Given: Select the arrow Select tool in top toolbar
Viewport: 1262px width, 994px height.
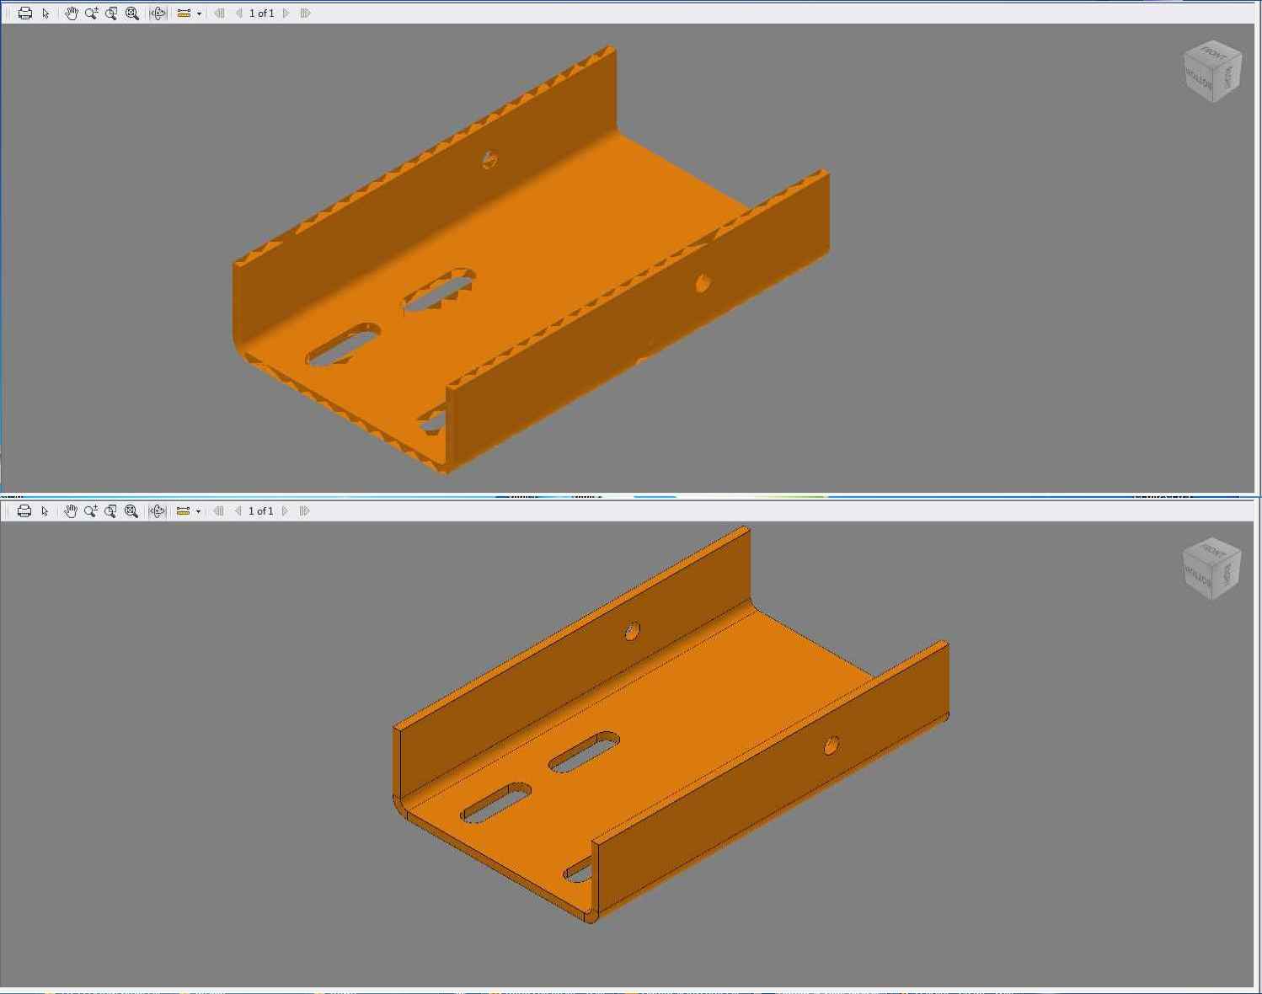Looking at the screenshot, I should (x=45, y=13).
